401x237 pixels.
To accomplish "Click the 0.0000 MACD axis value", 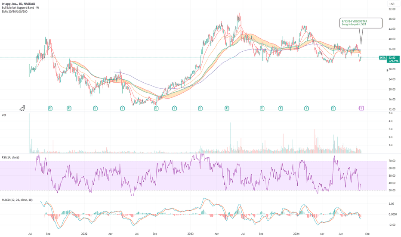I will [392, 215].
